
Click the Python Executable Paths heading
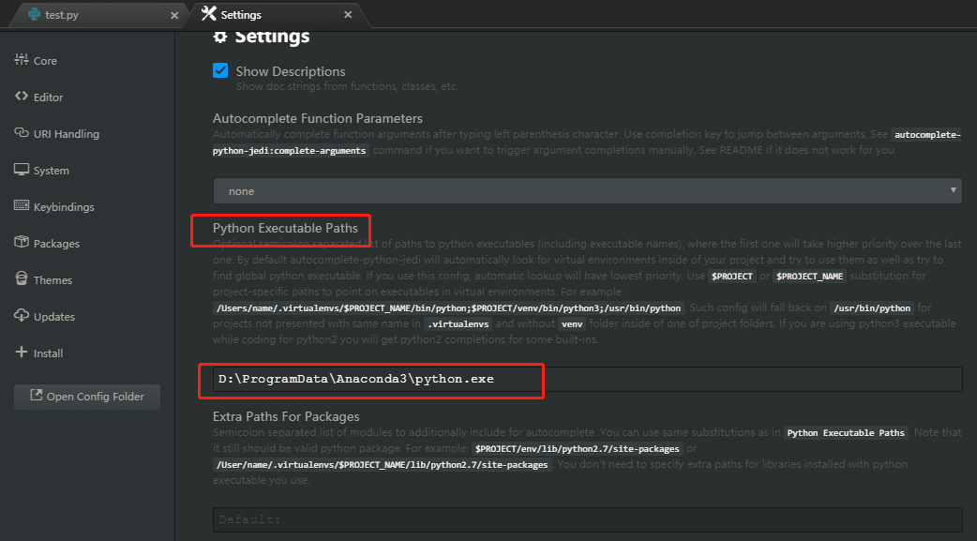click(x=285, y=228)
